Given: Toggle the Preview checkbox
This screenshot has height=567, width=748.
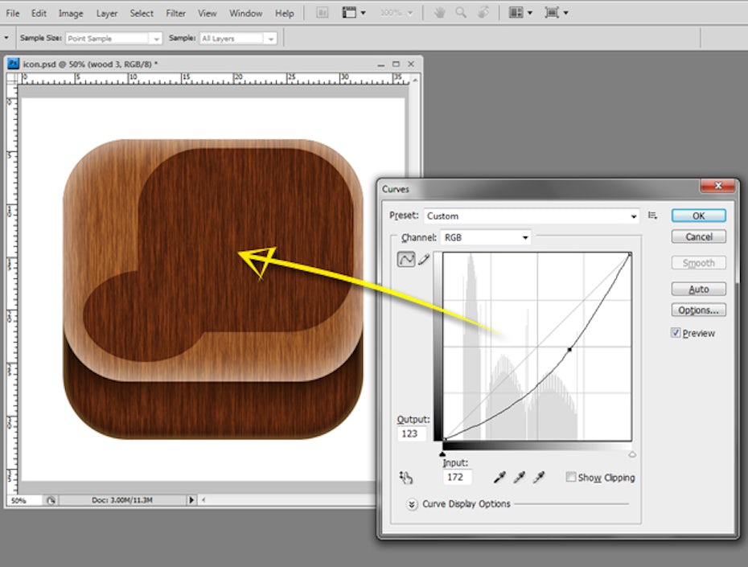Looking at the screenshot, I should tap(676, 333).
